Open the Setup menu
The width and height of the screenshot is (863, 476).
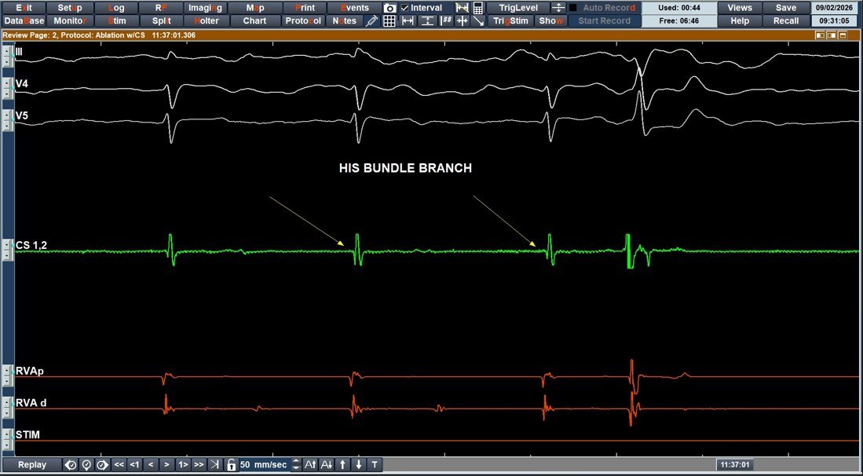(x=69, y=9)
